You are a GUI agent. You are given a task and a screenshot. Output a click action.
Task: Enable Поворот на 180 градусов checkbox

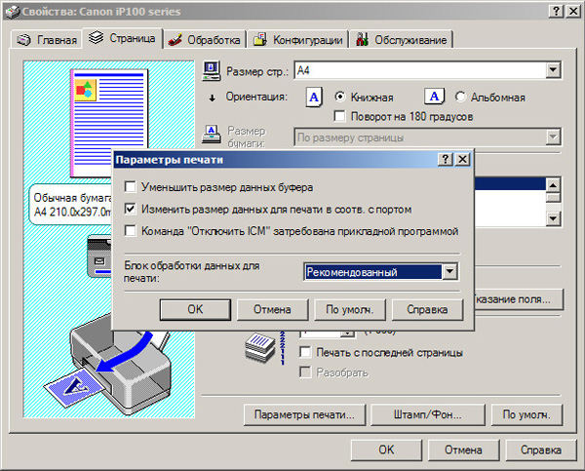[340, 116]
